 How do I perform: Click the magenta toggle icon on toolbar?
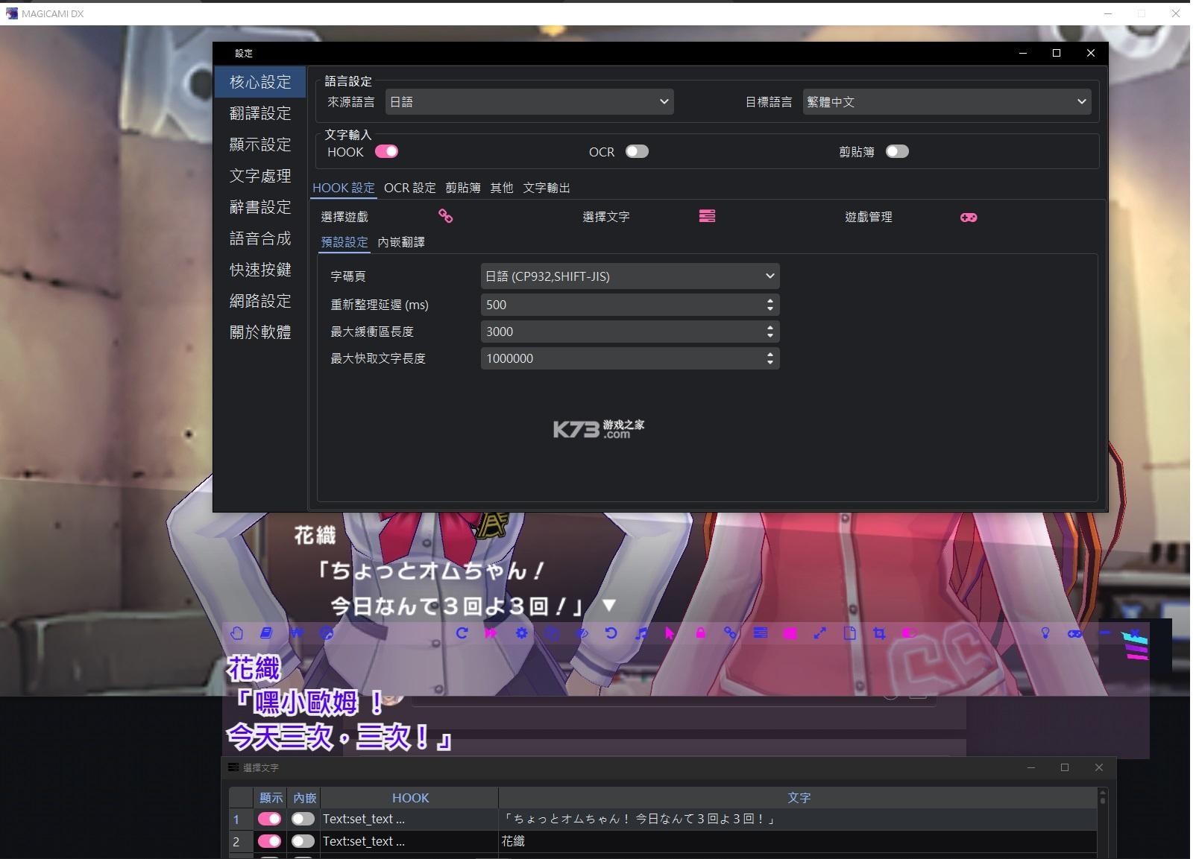909,633
